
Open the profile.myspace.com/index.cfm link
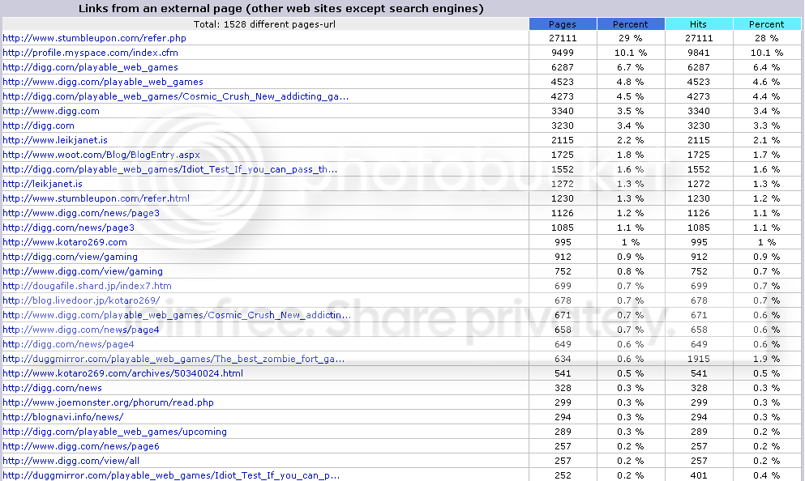(90, 53)
